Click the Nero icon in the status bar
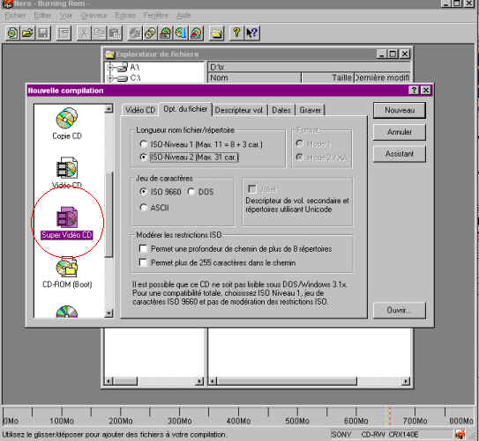 (x=460, y=434)
